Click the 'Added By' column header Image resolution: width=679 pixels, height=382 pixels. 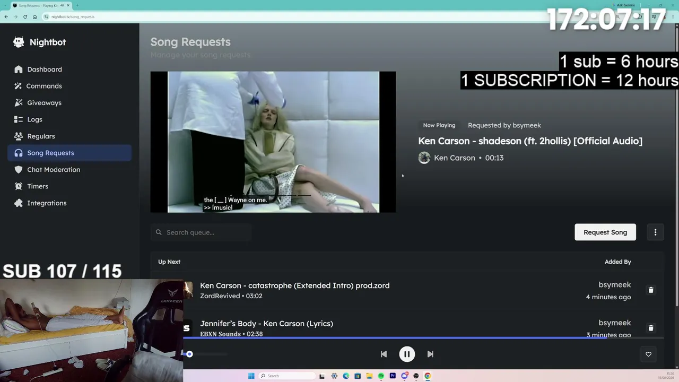617,262
